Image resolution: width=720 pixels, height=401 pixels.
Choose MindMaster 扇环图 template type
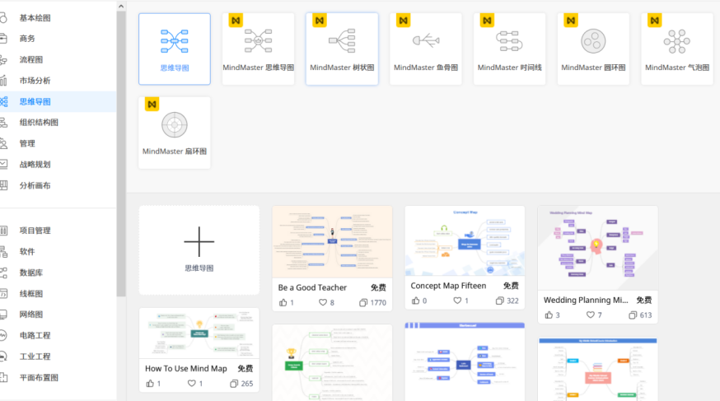(175, 133)
